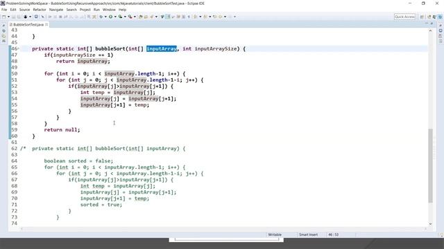Click the top icon in the left trim bar

point(3,26)
